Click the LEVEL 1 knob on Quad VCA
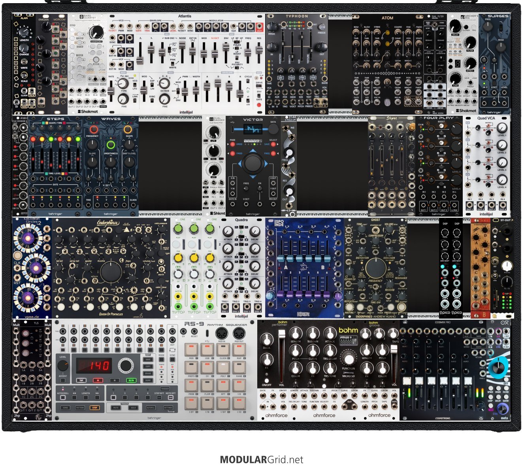Viewport: 524px width, 468px height. pos(502,128)
